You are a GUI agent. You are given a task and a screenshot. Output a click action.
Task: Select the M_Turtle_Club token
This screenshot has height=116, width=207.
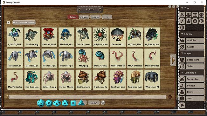(x=152, y=37)
